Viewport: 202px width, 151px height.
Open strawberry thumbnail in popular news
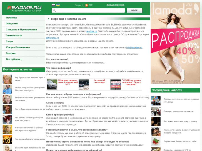point(156,142)
